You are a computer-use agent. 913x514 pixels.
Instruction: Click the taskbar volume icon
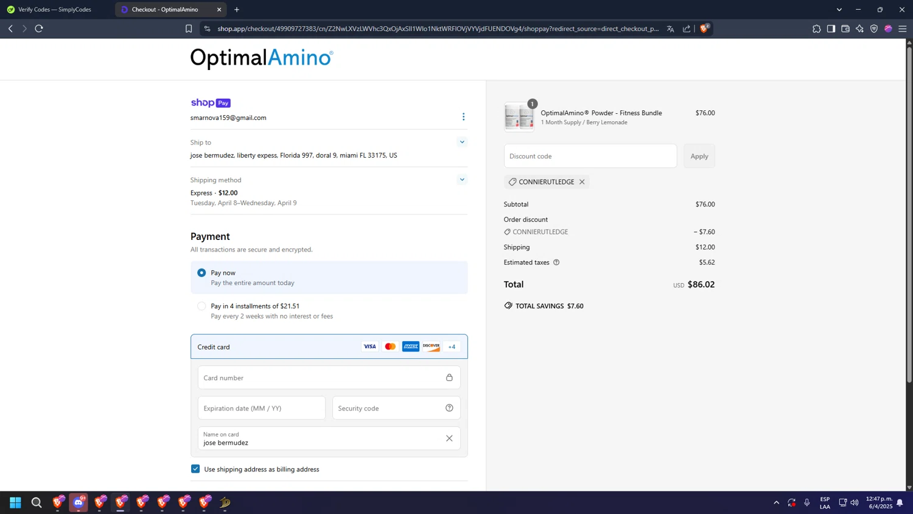(855, 502)
